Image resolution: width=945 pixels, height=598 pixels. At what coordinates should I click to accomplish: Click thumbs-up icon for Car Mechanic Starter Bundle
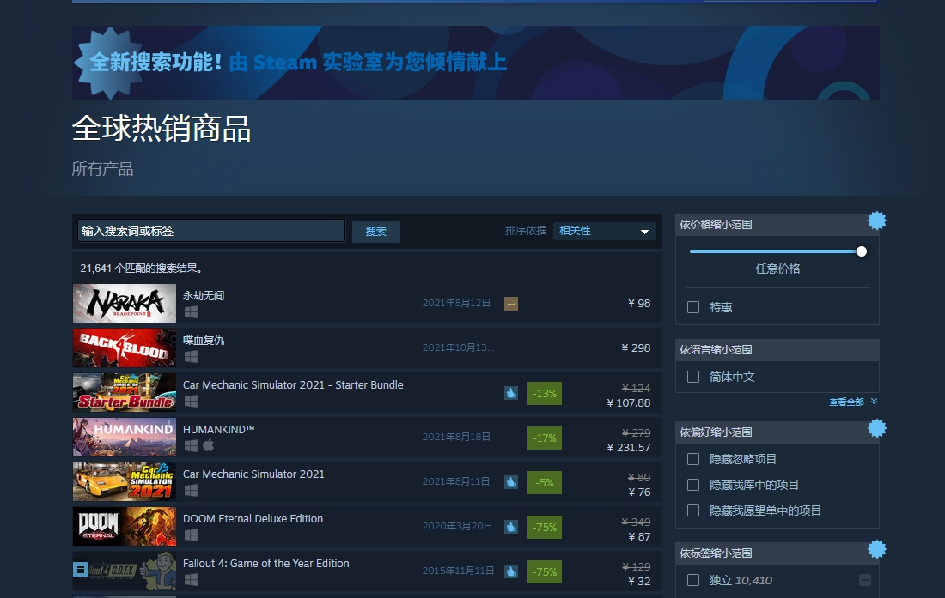tap(510, 393)
